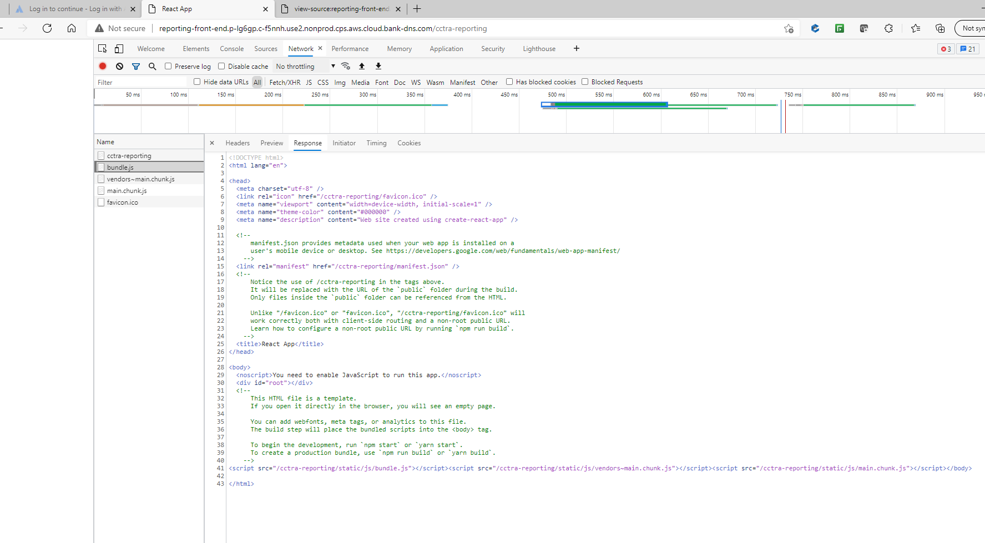Image resolution: width=985 pixels, height=543 pixels.
Task: Toggle device emulation icon
Action: [119, 49]
